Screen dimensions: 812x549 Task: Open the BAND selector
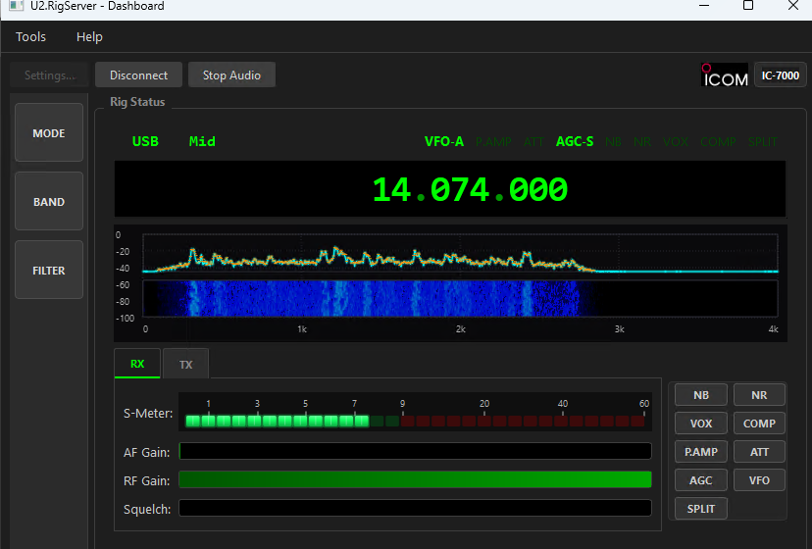49,201
